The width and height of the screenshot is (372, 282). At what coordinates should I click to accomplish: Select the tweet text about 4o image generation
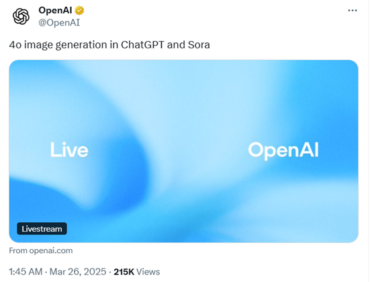coord(109,45)
